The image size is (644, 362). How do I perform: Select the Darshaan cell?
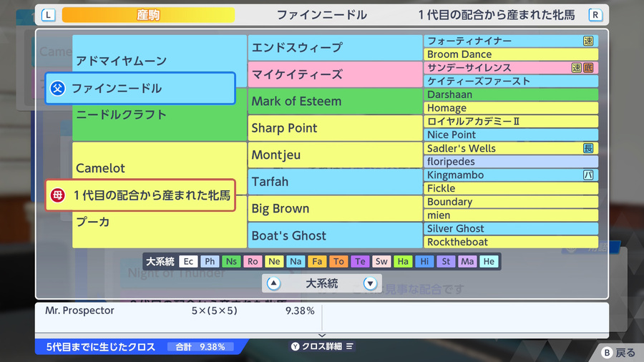pos(511,94)
